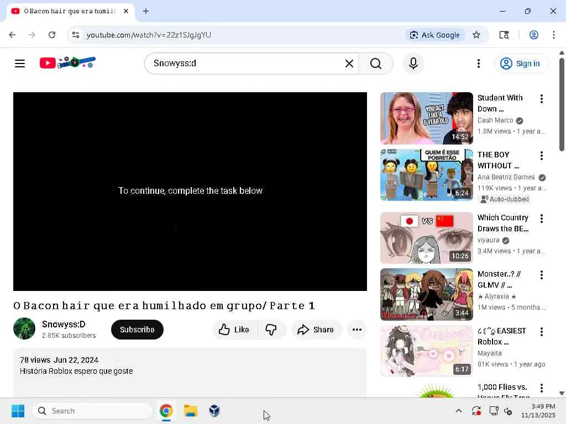Select the 'O Bacon hair' browser tab
The width and height of the screenshot is (566, 424).
(x=70, y=11)
